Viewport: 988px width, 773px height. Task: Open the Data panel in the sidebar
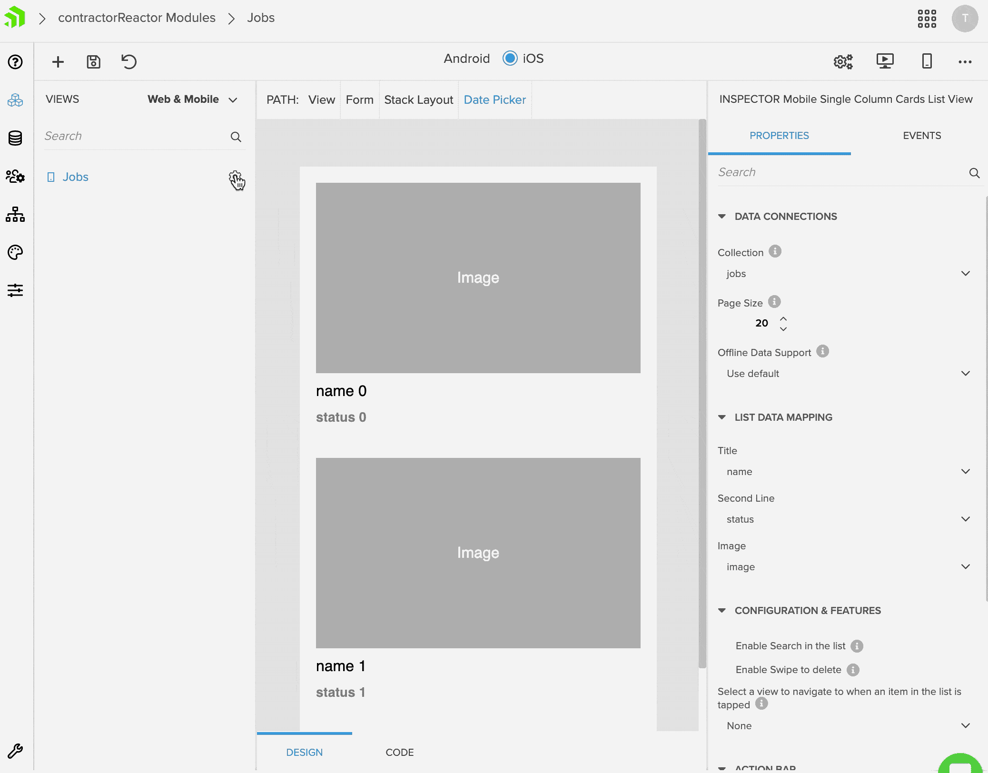tap(15, 138)
